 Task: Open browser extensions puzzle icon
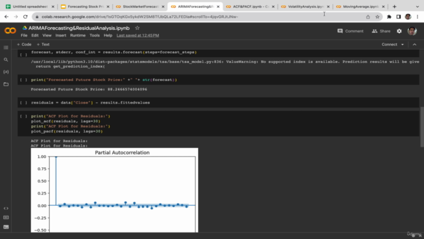[x=389, y=17]
